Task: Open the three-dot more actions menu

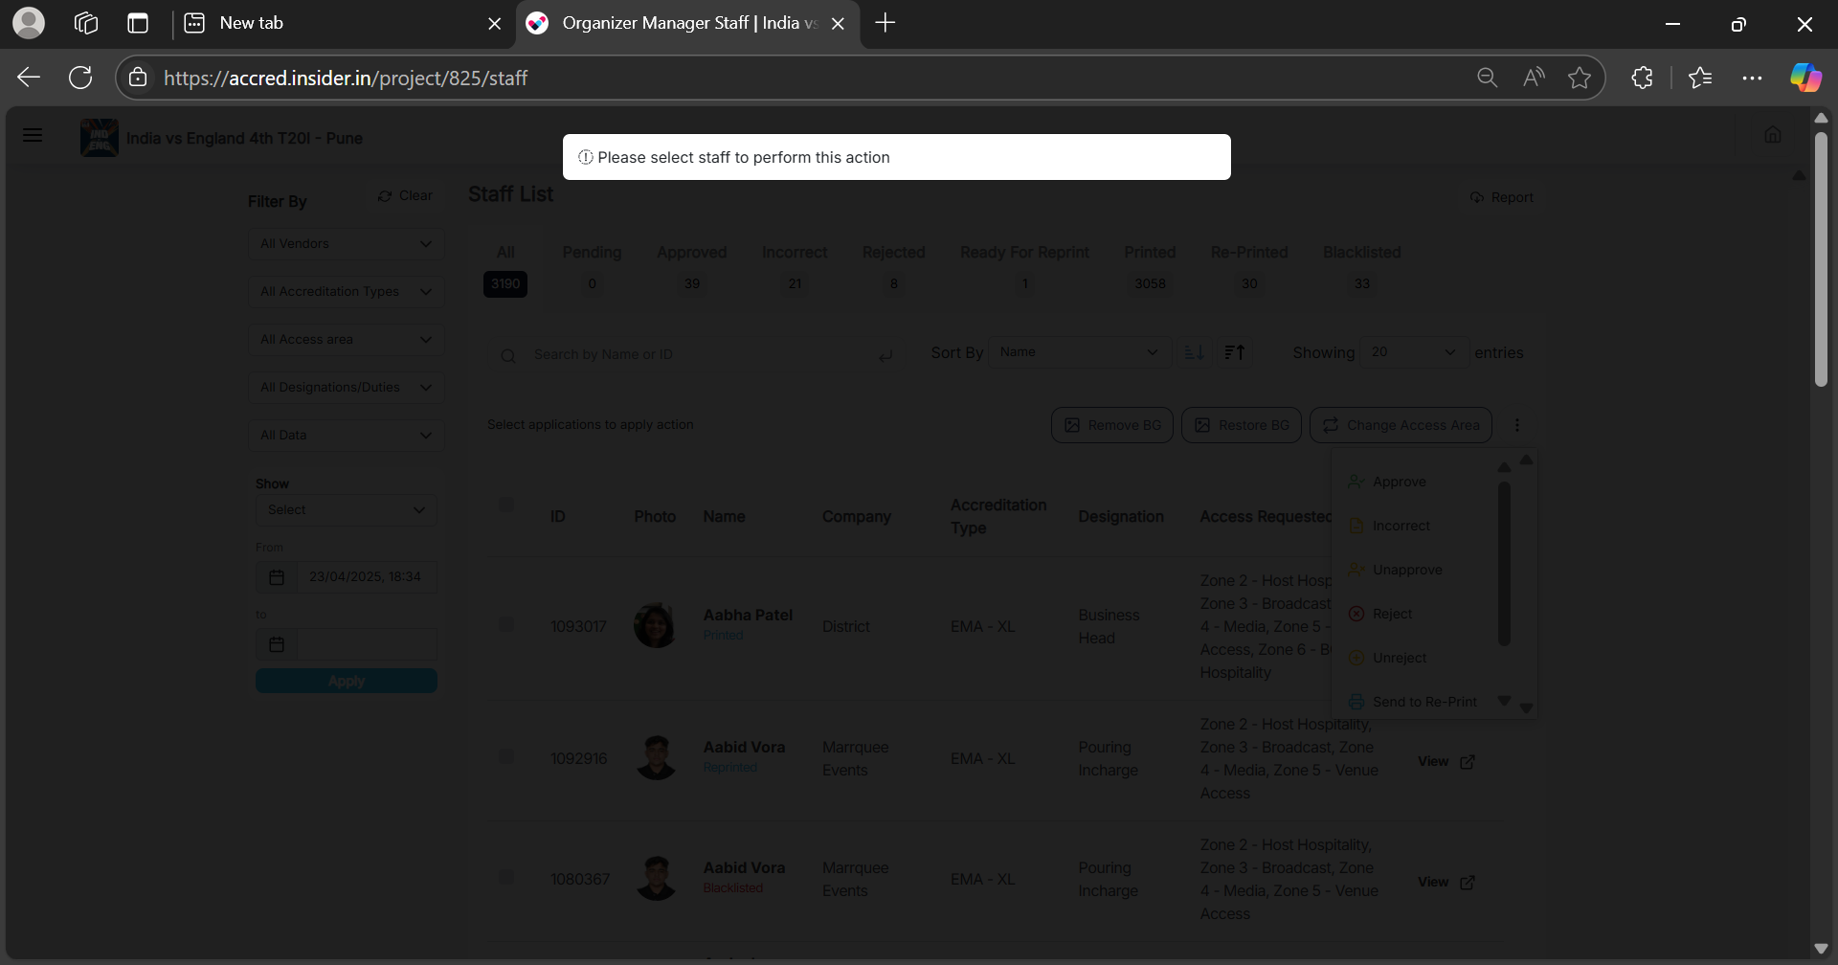Action: pos(1516,425)
